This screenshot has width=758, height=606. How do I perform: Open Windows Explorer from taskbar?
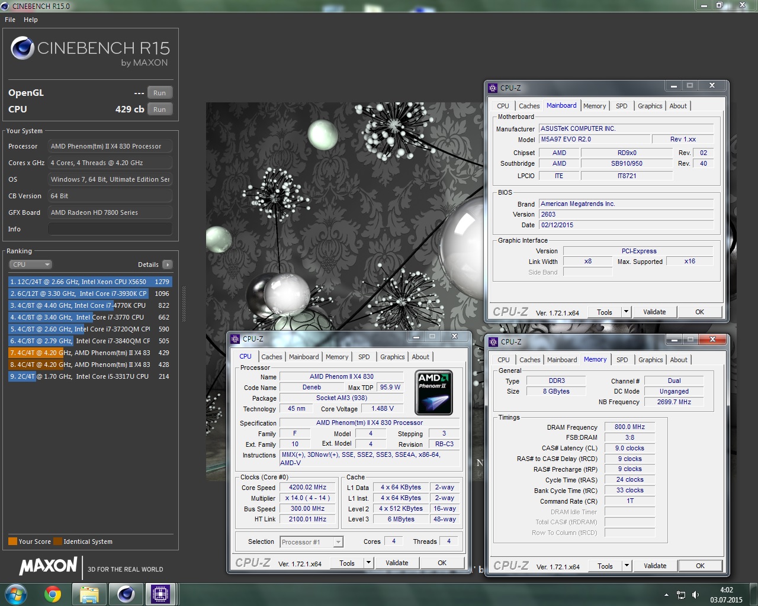pyautogui.click(x=89, y=594)
